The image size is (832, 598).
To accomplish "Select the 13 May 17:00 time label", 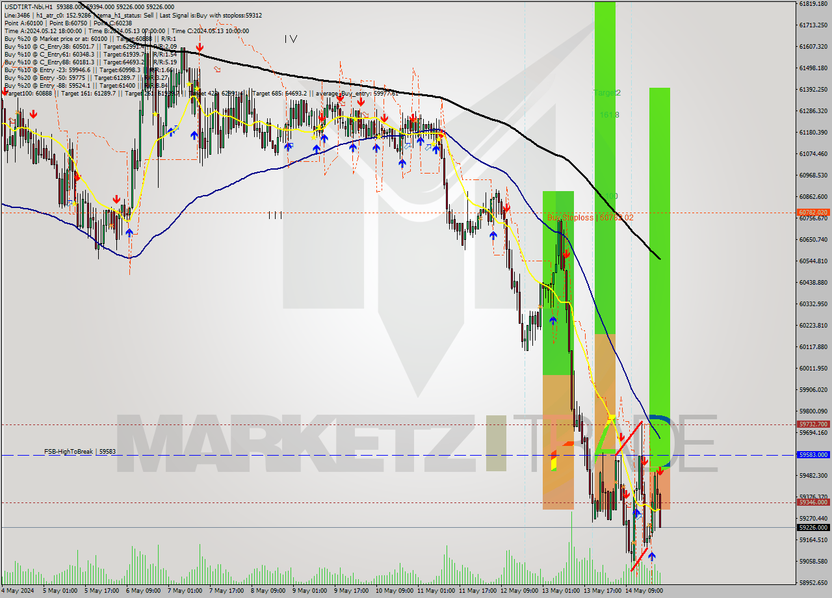I will click(x=603, y=591).
